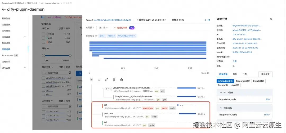Check the 172.16.119.201 host checkbox

pyautogui.click(x=43, y=116)
